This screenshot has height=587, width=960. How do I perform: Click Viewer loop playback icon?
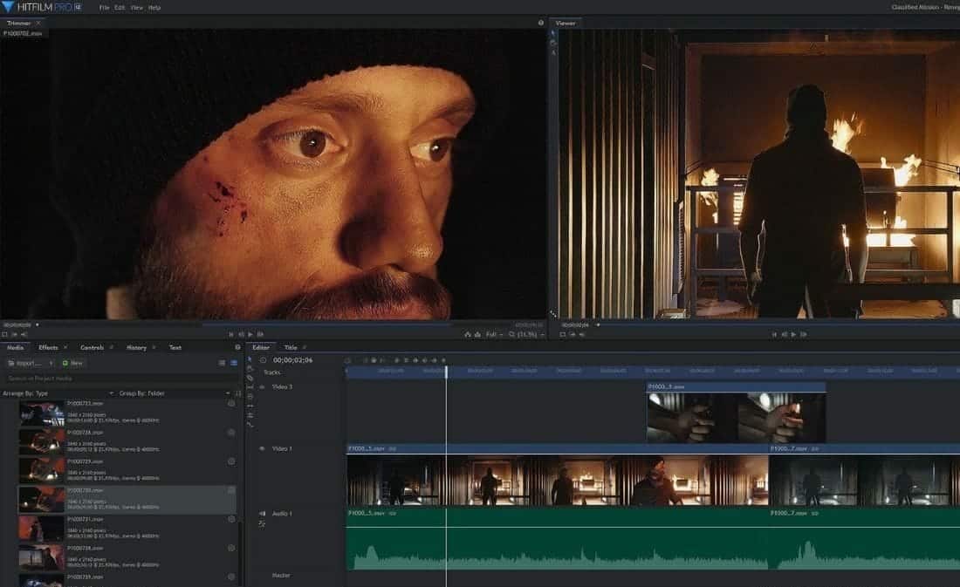[563, 334]
